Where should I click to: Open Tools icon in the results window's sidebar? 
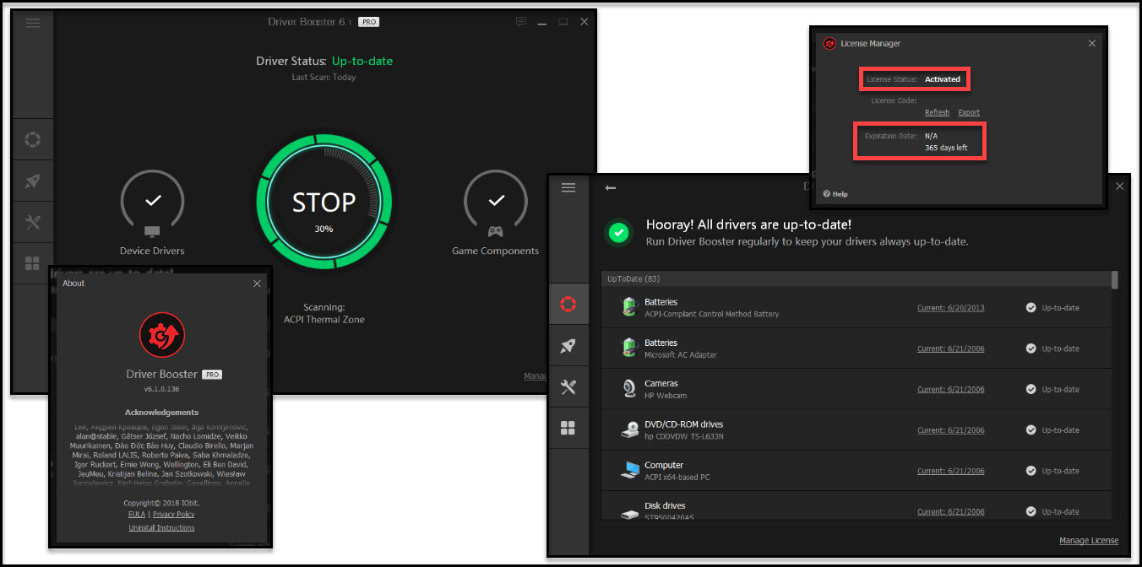pos(568,386)
